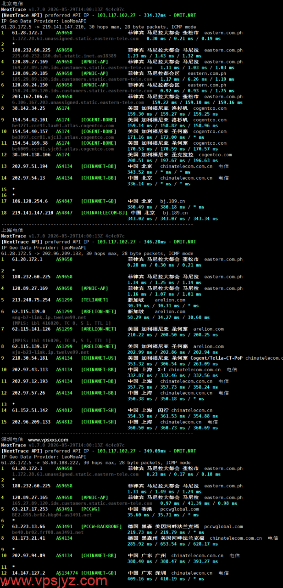
Task: Click hop IP '202.97.54.13'
Action: coord(28,178)
